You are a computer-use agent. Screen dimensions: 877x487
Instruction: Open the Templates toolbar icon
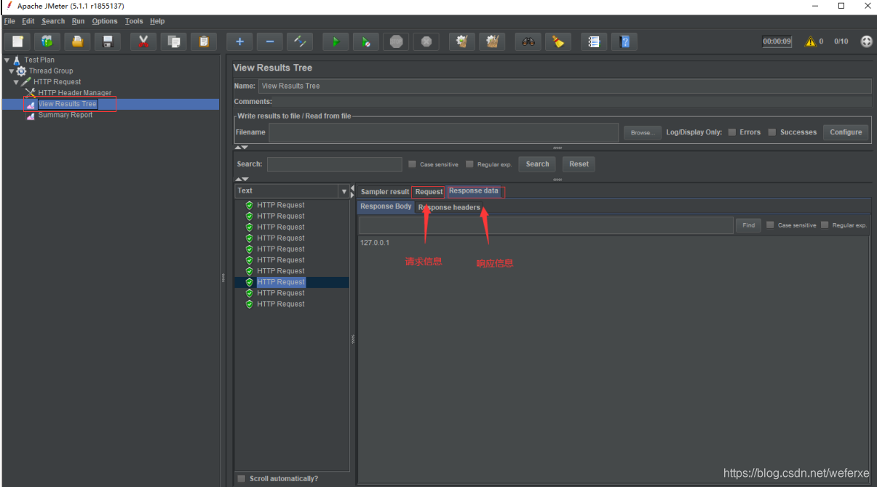click(x=47, y=41)
